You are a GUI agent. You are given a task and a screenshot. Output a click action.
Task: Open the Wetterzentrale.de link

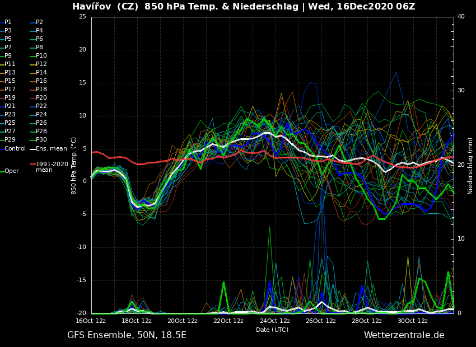coord(404,335)
